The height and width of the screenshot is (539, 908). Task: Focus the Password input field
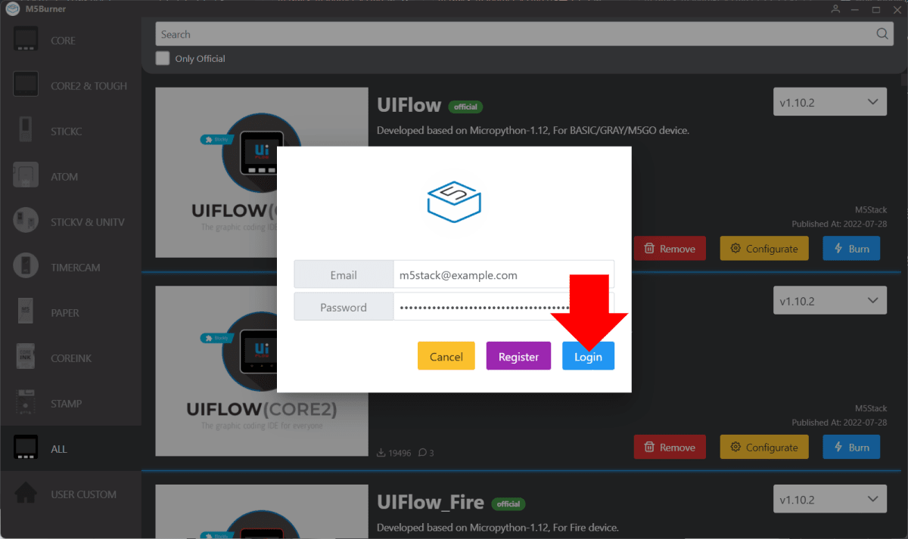pyautogui.click(x=503, y=307)
